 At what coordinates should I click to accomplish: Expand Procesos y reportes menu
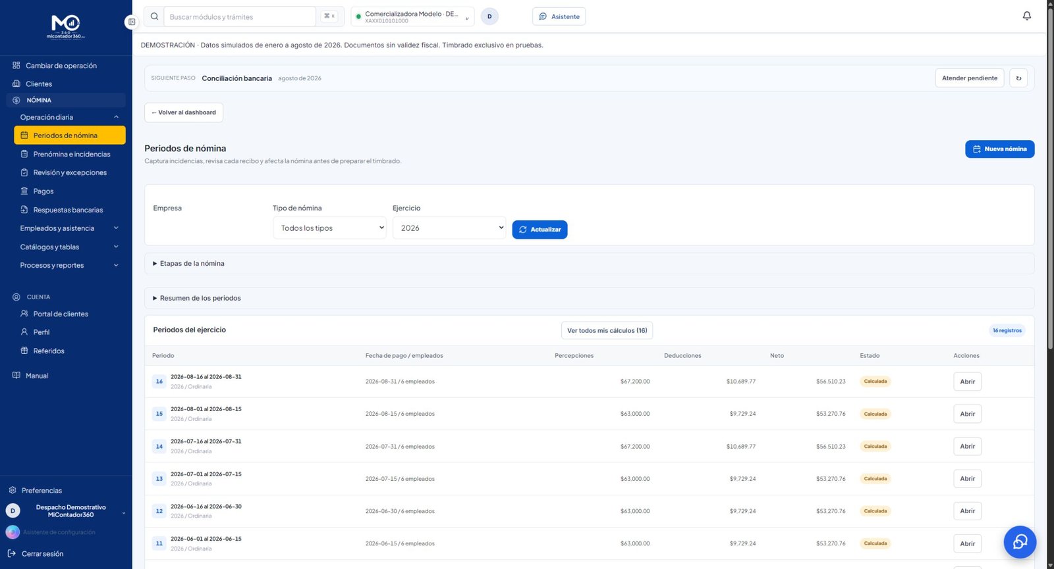[69, 265]
